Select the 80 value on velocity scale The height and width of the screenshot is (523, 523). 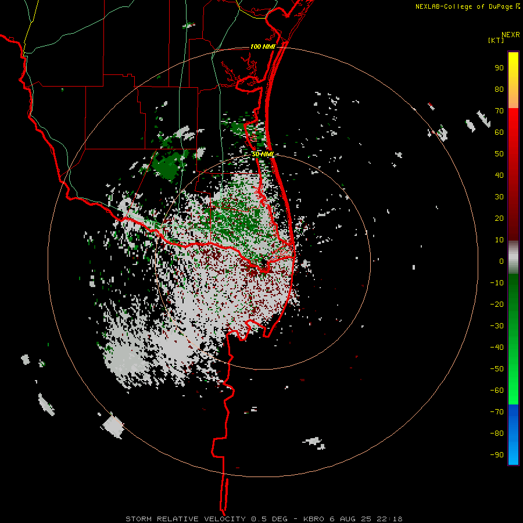pyautogui.click(x=499, y=89)
